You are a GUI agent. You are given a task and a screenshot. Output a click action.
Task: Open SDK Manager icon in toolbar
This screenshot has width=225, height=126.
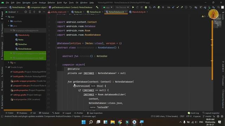[213, 7]
